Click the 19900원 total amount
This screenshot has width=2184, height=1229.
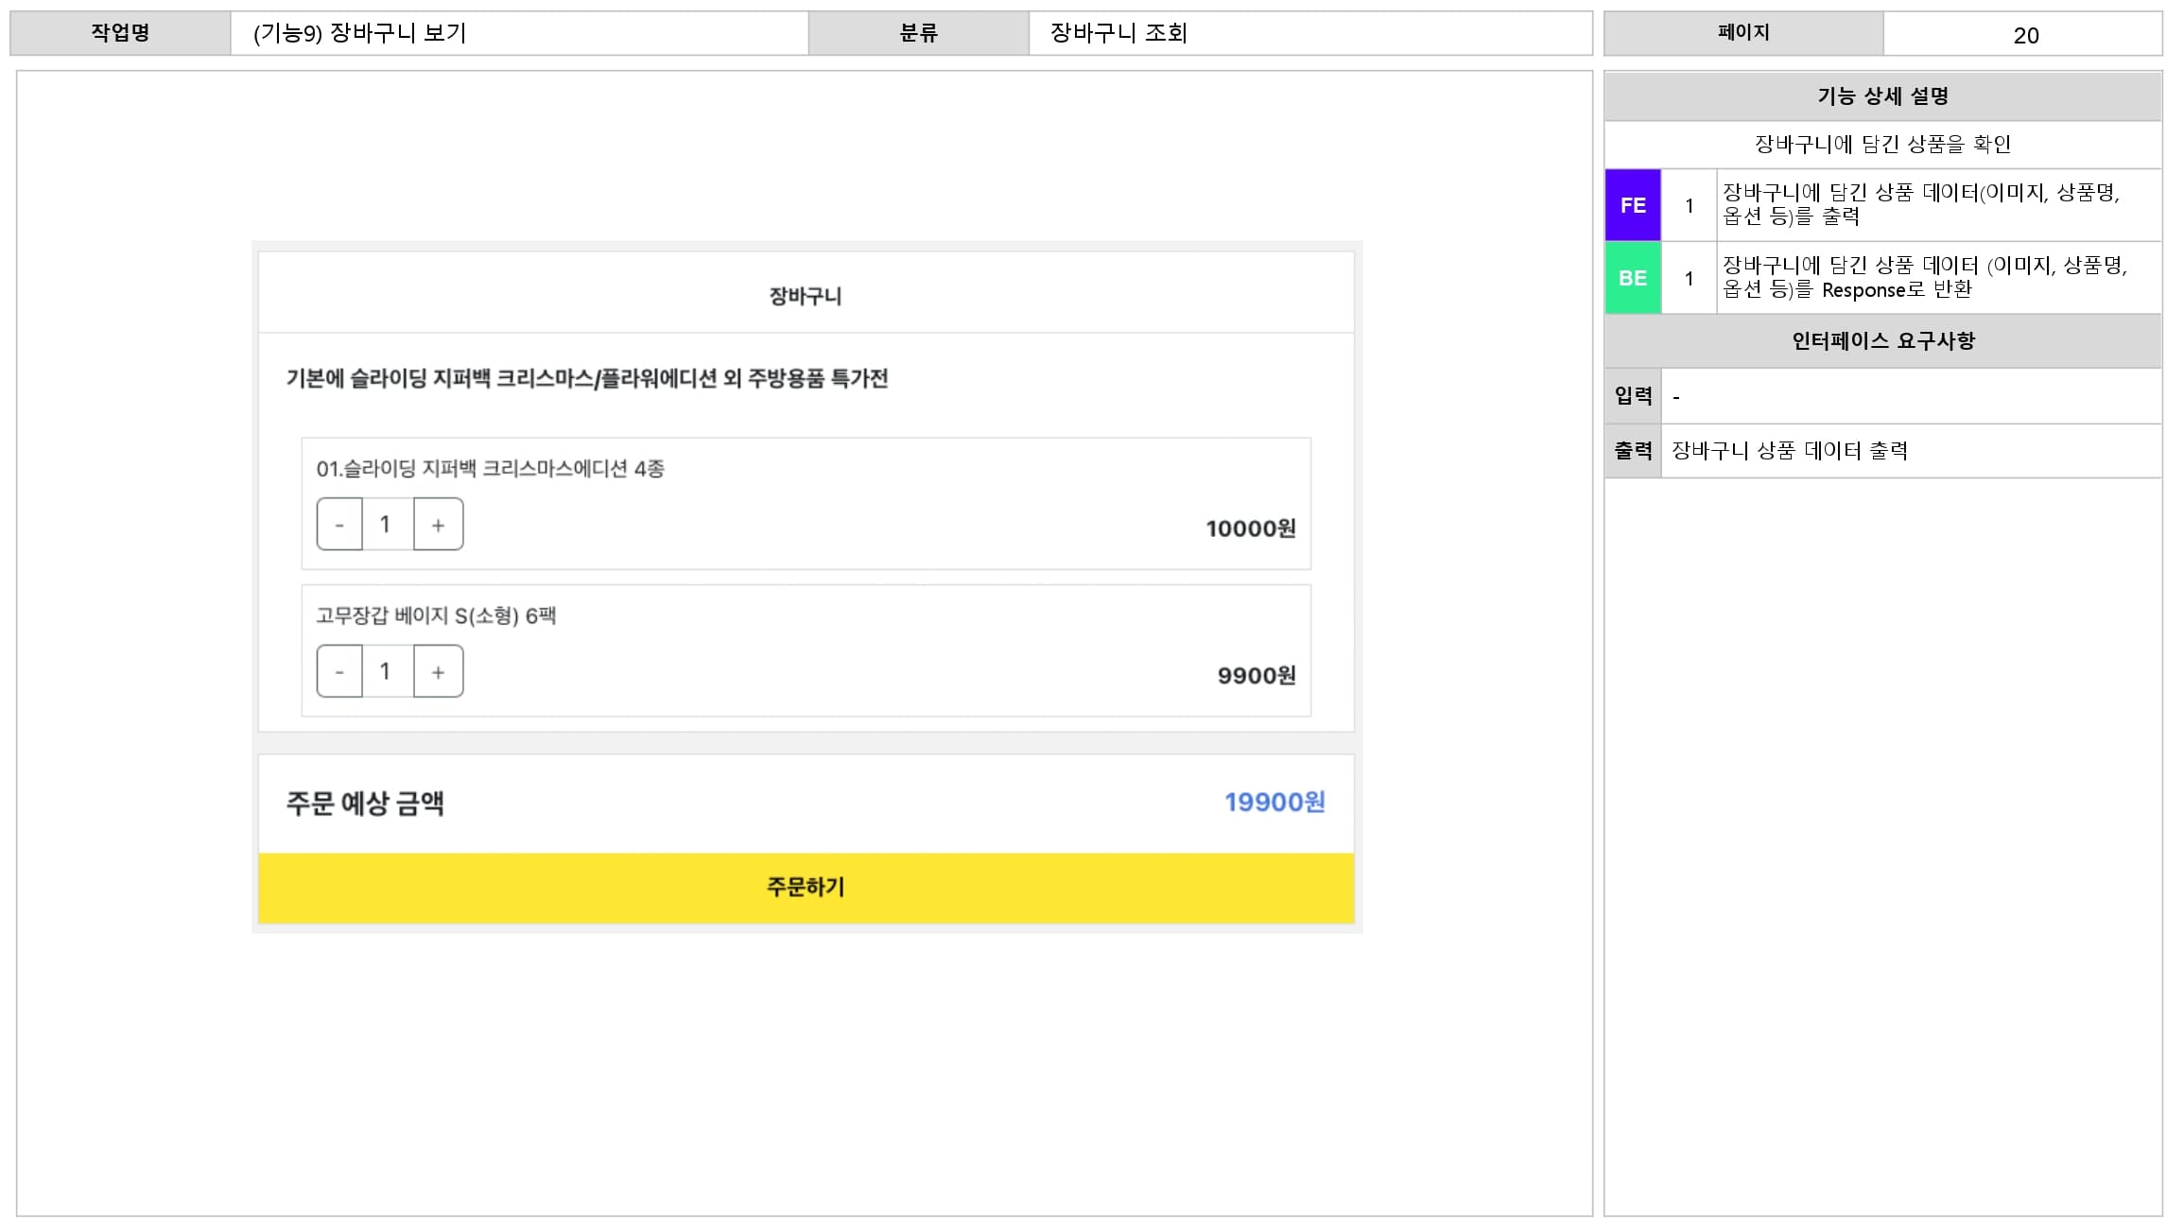pyautogui.click(x=1274, y=803)
